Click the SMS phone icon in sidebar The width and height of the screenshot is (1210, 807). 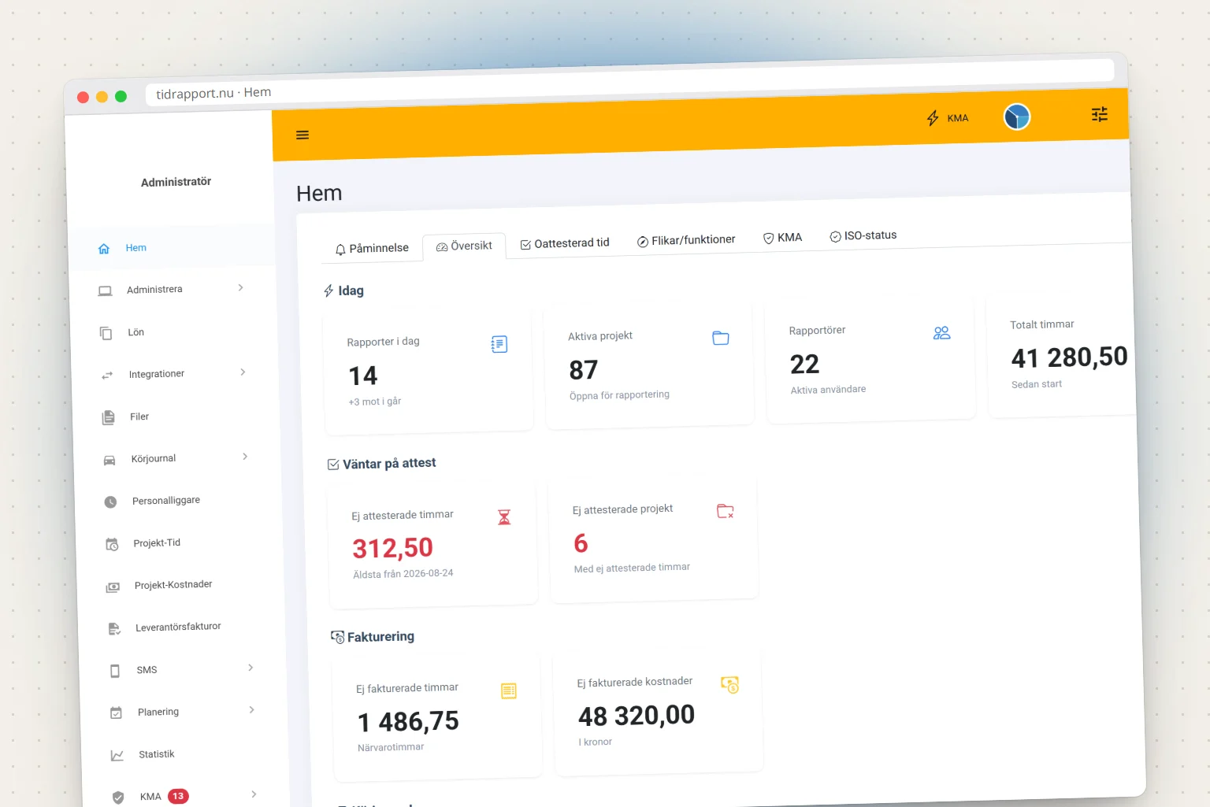click(115, 671)
